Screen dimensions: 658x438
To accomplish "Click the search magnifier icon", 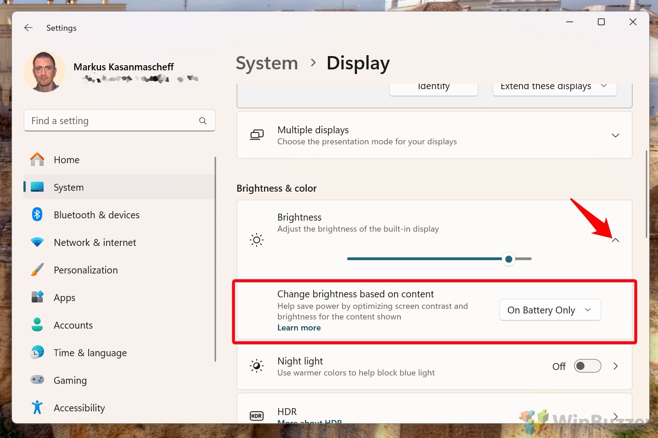I will (x=203, y=121).
